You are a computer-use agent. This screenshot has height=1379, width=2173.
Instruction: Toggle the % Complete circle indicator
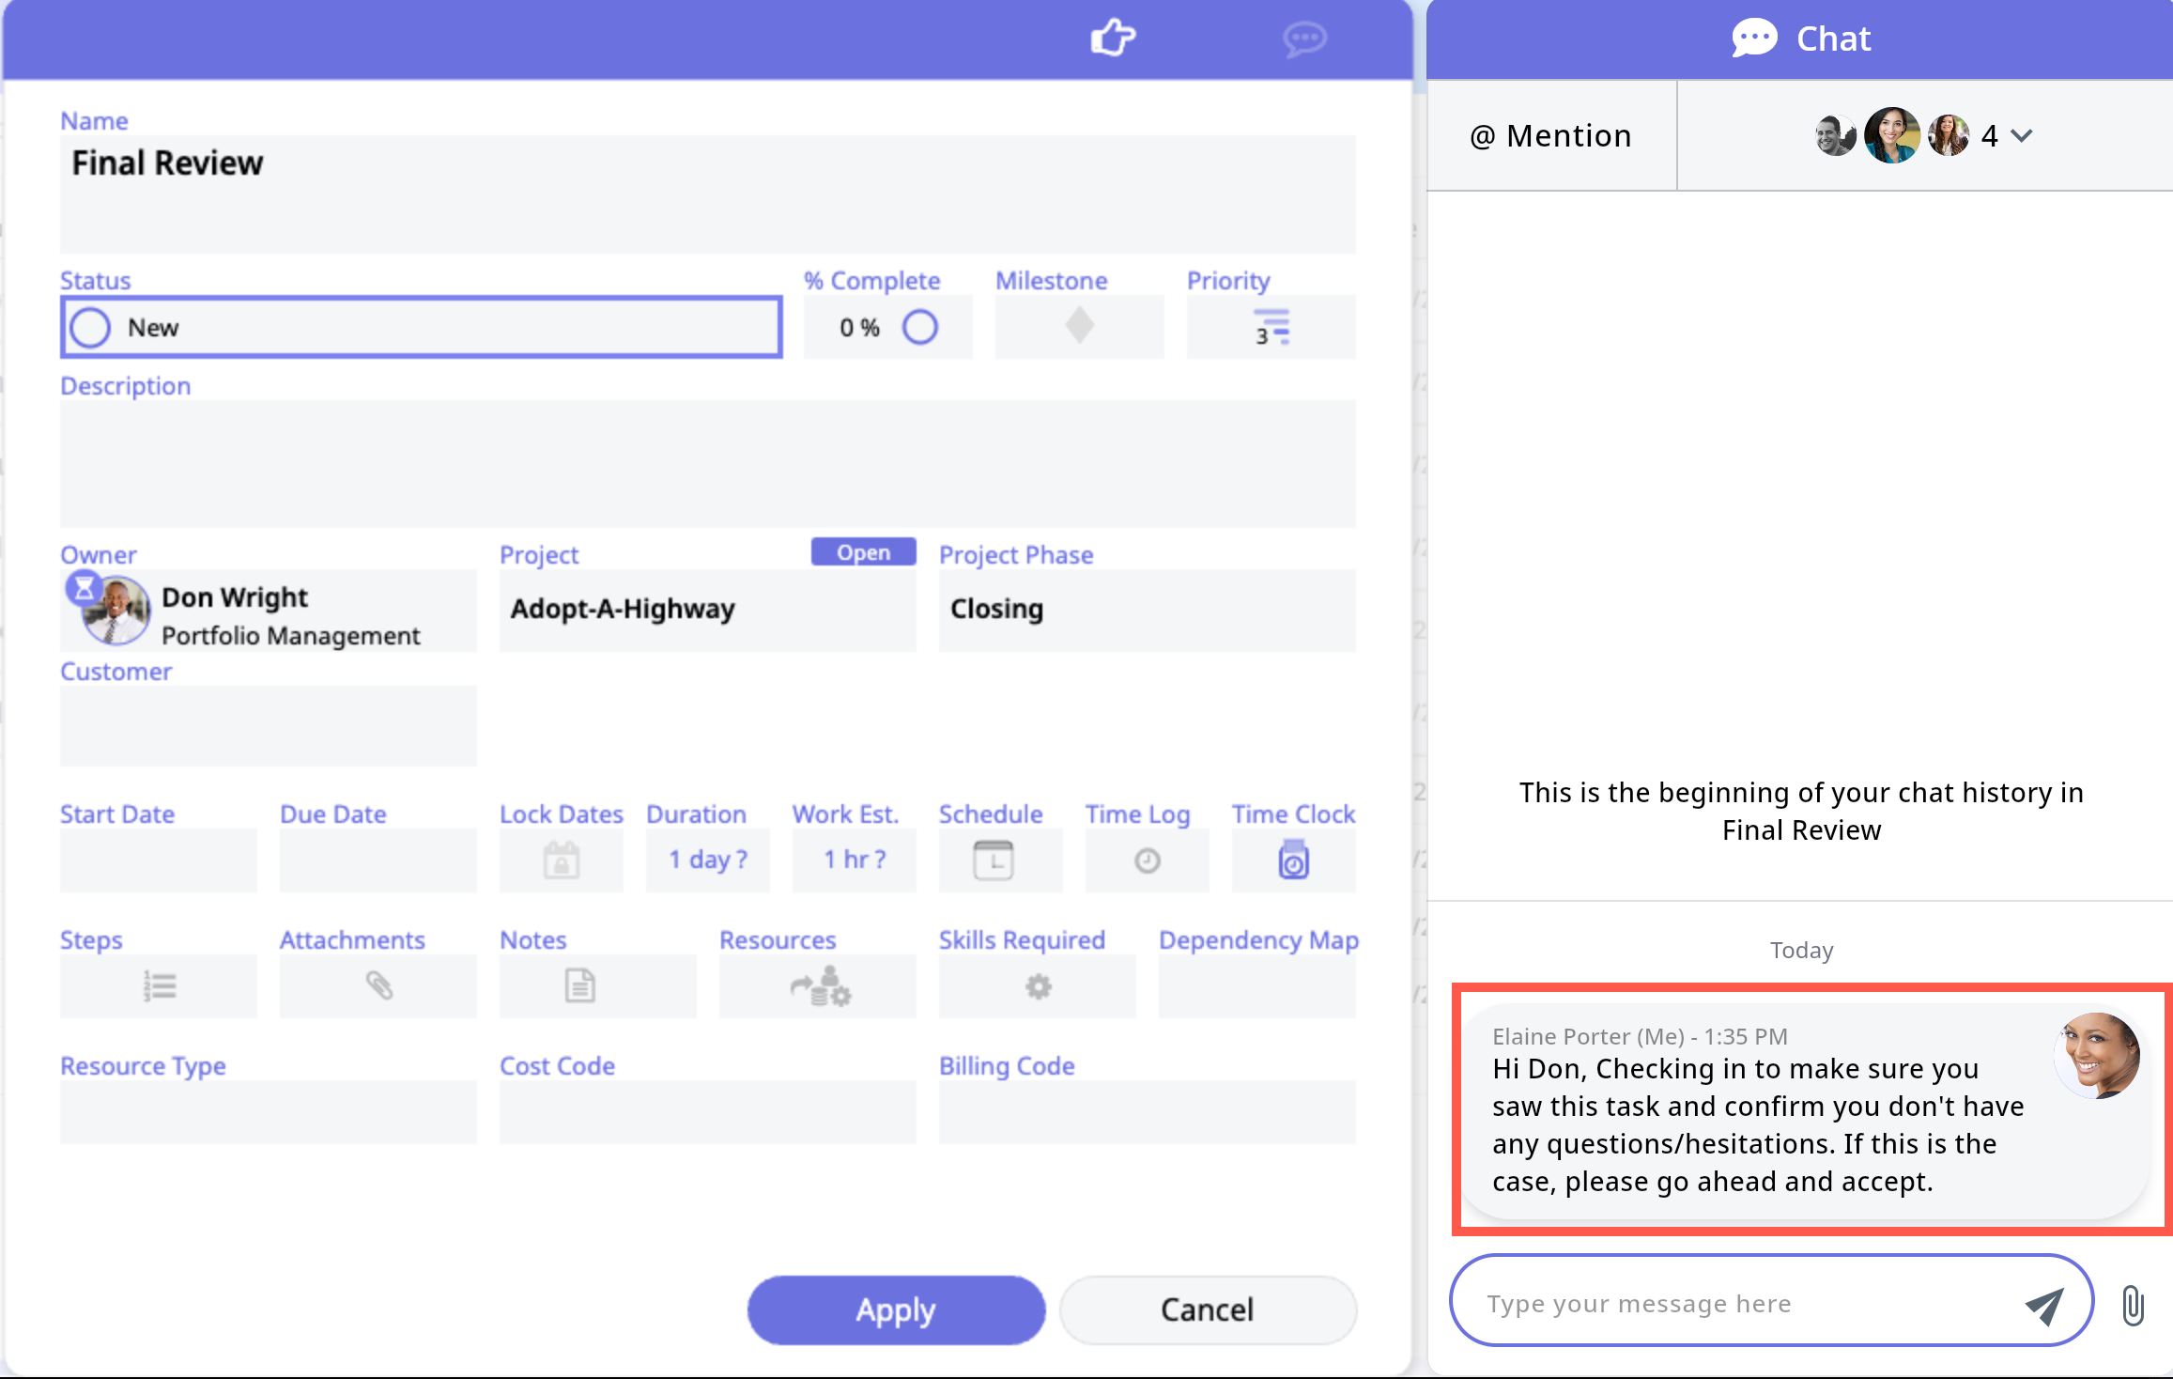click(919, 327)
